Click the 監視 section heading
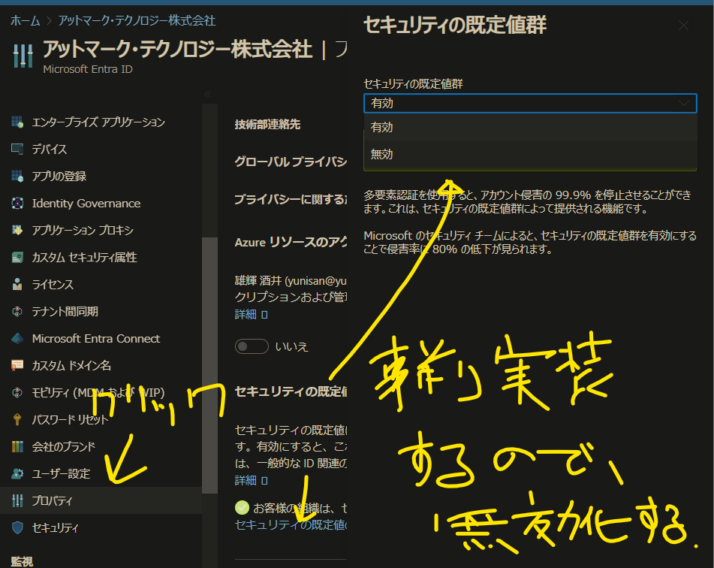 click(x=22, y=561)
